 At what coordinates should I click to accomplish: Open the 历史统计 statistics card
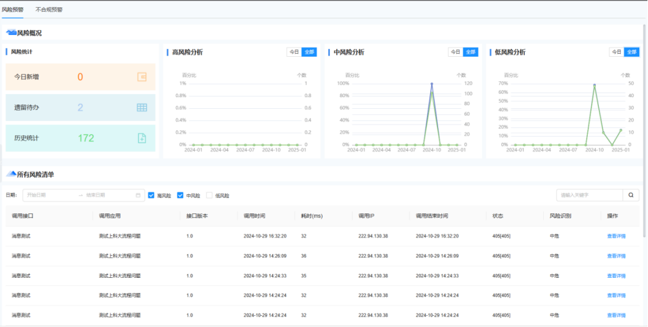click(81, 138)
